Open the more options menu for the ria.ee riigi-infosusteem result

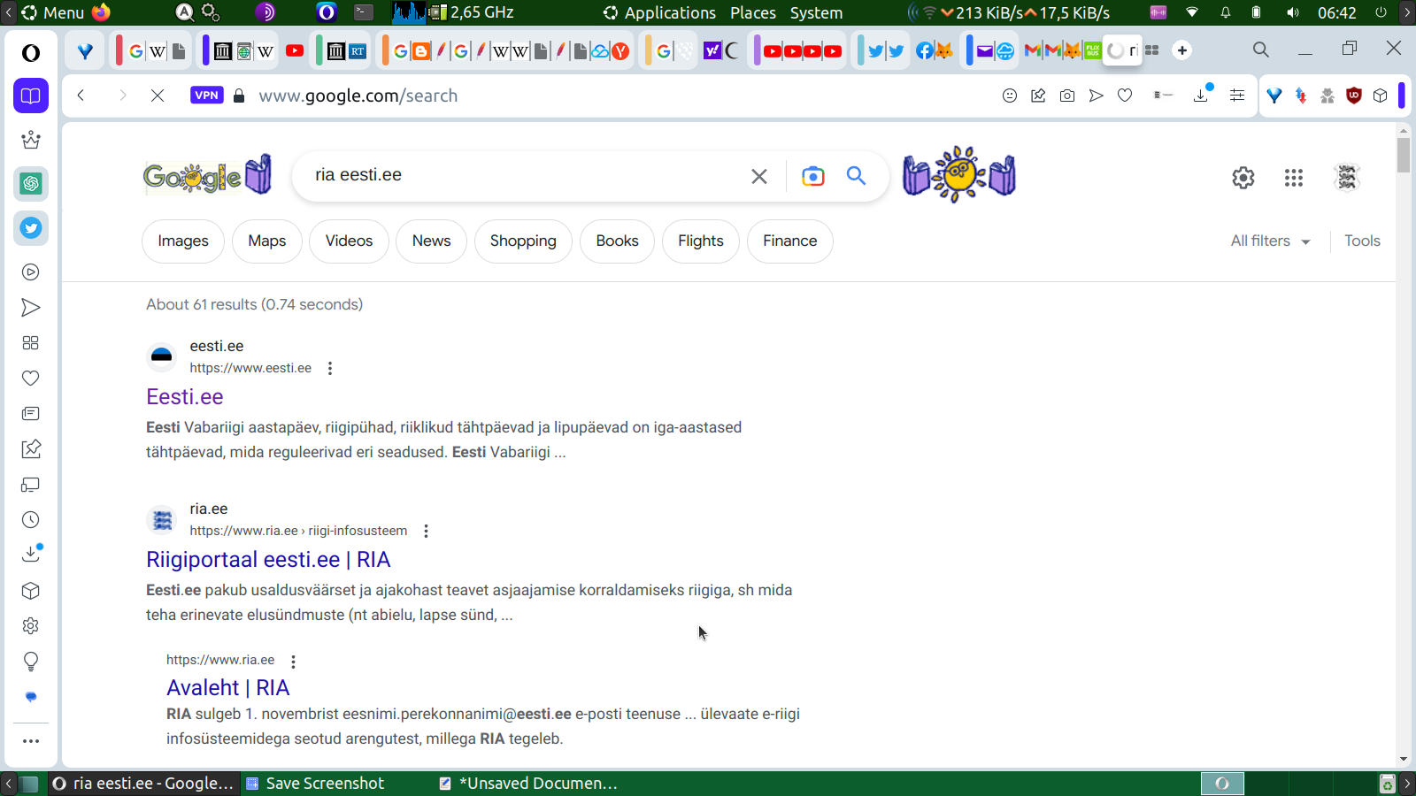tap(426, 531)
